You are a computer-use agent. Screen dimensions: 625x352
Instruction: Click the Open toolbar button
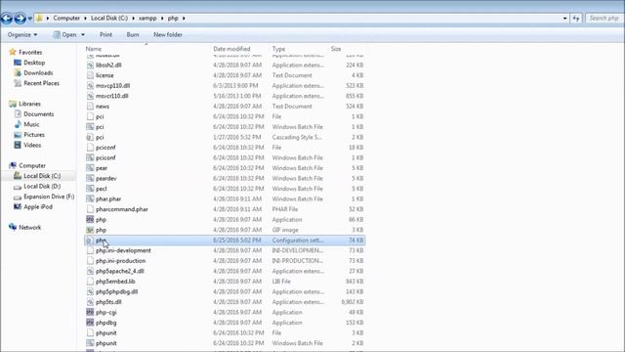click(65, 35)
